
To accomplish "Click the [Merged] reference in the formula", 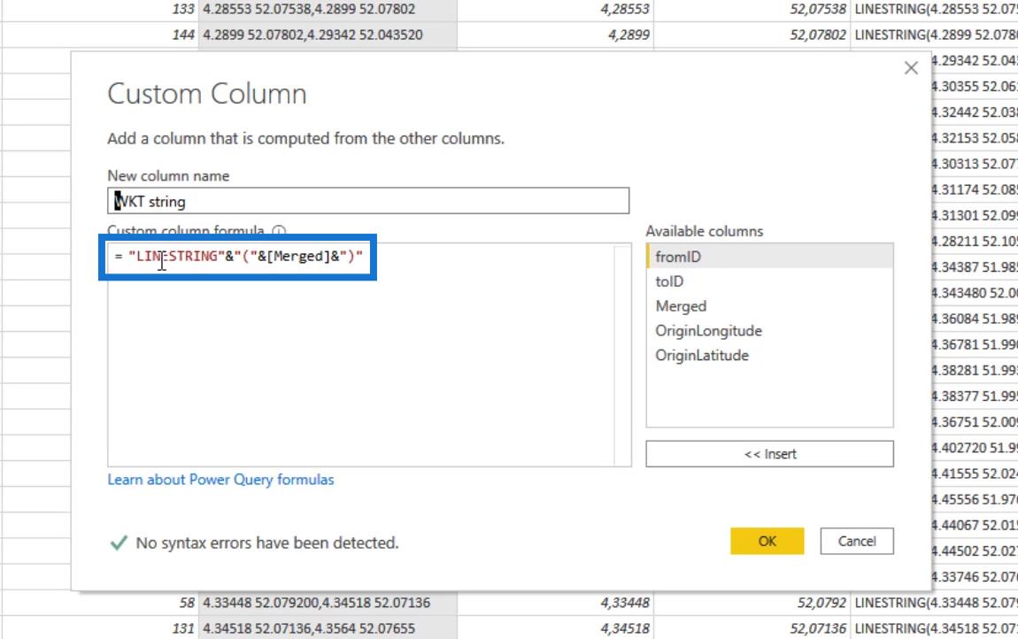I will click(301, 257).
